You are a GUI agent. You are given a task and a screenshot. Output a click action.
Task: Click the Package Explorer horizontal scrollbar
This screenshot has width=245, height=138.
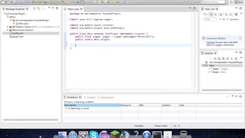pyautogui.click(x=31, y=120)
